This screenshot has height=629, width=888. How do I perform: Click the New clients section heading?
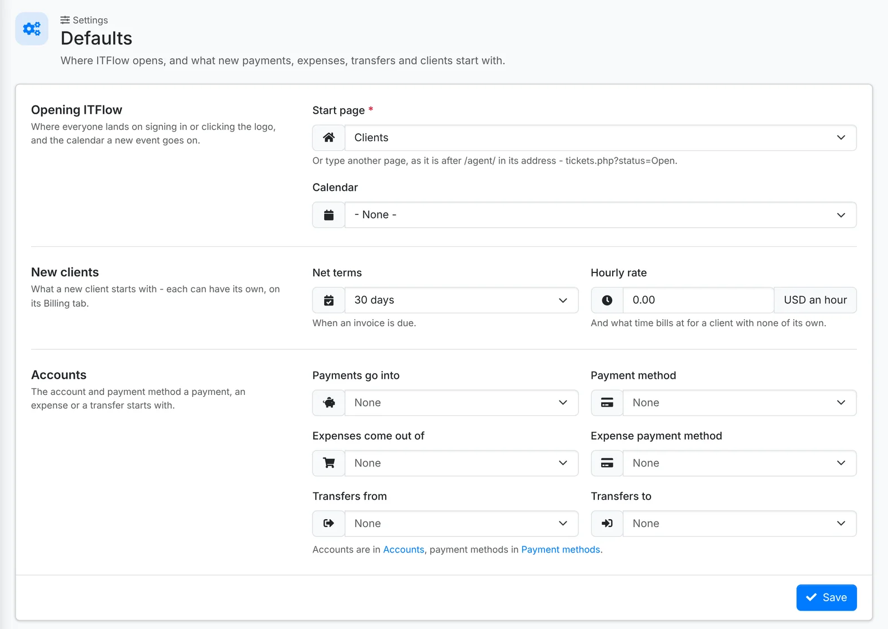click(x=65, y=272)
